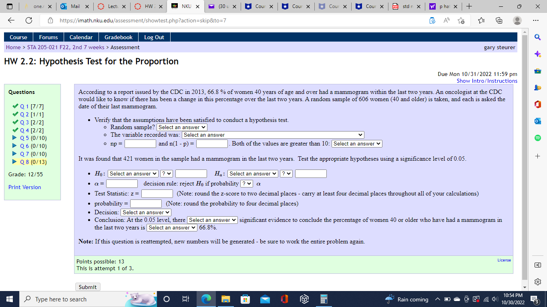Image resolution: width=547 pixels, height=307 pixels.
Task: Open the Ha parameter dropdown
Action: [253, 173]
